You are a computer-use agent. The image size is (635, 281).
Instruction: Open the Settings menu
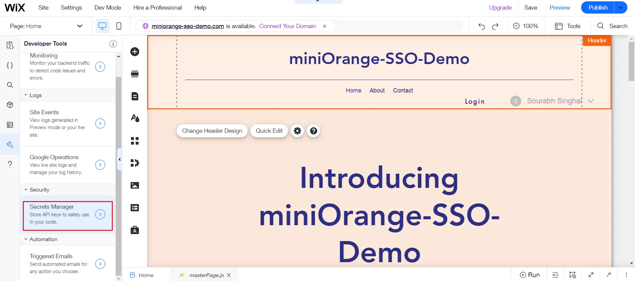click(x=71, y=8)
